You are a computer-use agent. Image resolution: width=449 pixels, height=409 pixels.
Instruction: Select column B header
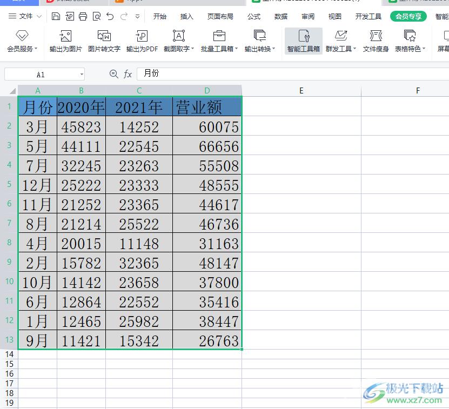(x=82, y=91)
